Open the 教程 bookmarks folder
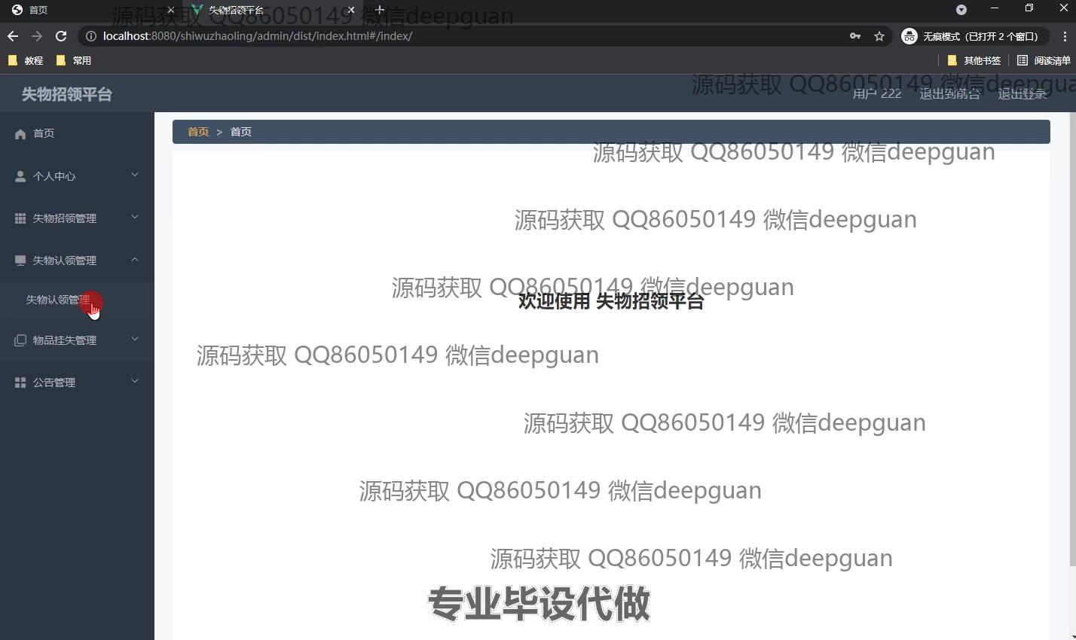The height and width of the screenshot is (640, 1076). (26, 60)
